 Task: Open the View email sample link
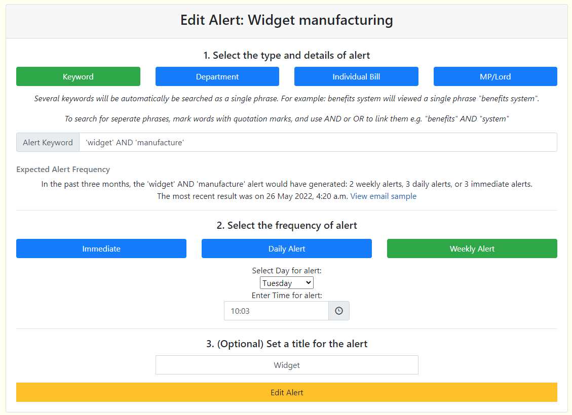pos(383,196)
